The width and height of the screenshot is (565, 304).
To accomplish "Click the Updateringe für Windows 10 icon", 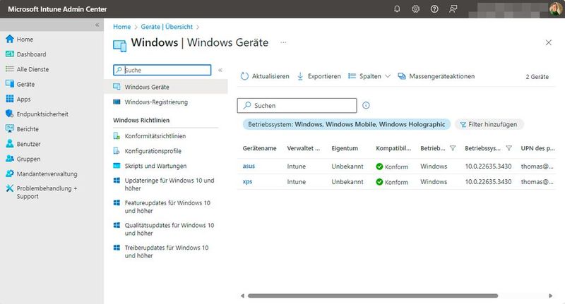I will pos(117,181).
